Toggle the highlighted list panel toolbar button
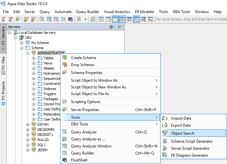 pos(136,19)
